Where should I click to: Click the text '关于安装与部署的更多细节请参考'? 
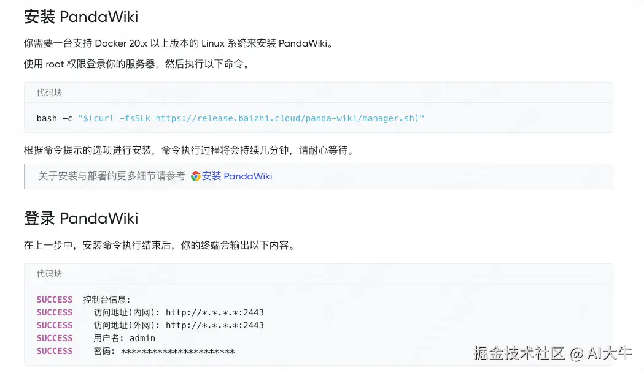tap(112, 176)
